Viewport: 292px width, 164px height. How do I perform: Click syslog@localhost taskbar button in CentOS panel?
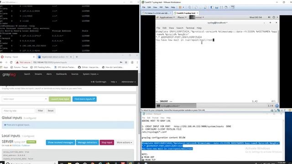click(x=176, y=106)
